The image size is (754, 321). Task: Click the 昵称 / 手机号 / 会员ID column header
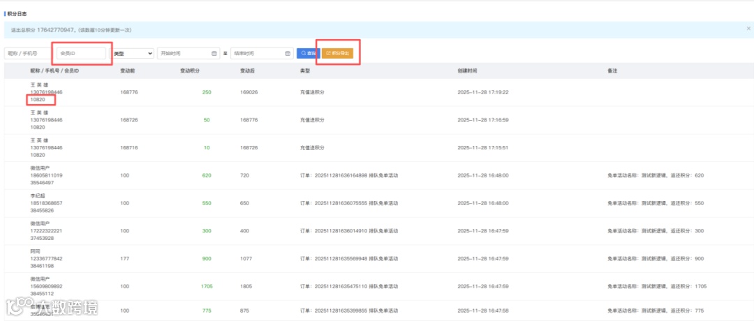(54, 70)
